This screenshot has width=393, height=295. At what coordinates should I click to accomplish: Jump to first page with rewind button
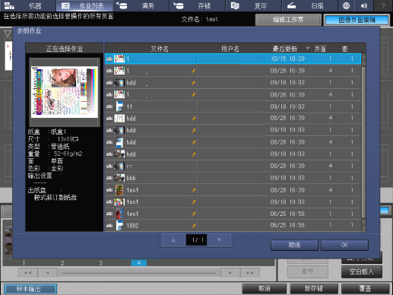click(x=27, y=273)
